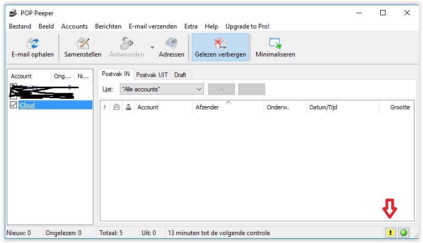
Task: Close the POP Peeper window
Action: [407, 13]
